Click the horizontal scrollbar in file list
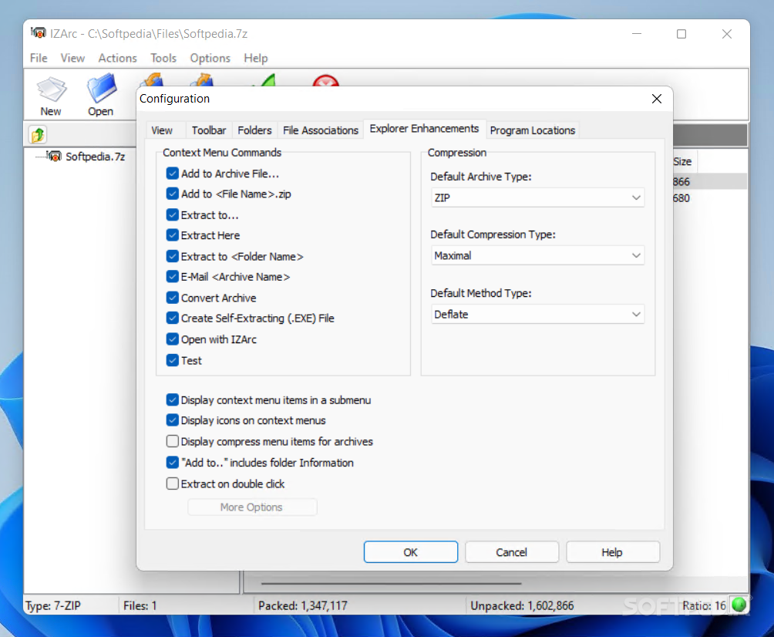Screen dimensions: 774x637 pyautogui.click(x=392, y=583)
